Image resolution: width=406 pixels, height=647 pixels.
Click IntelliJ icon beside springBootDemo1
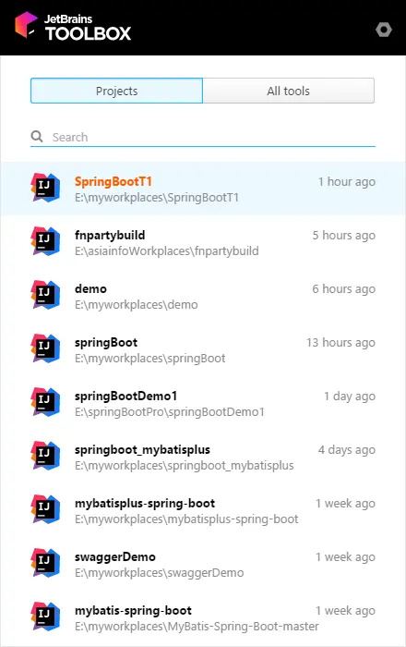45,402
